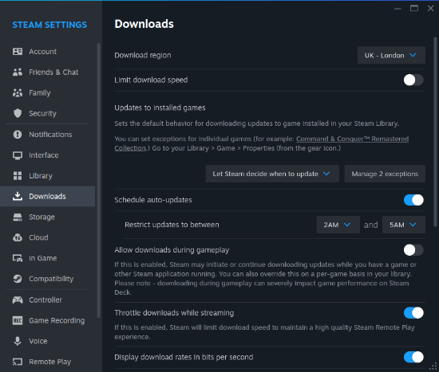Open the Account settings page
This screenshot has height=372, width=439.
coord(48,52)
